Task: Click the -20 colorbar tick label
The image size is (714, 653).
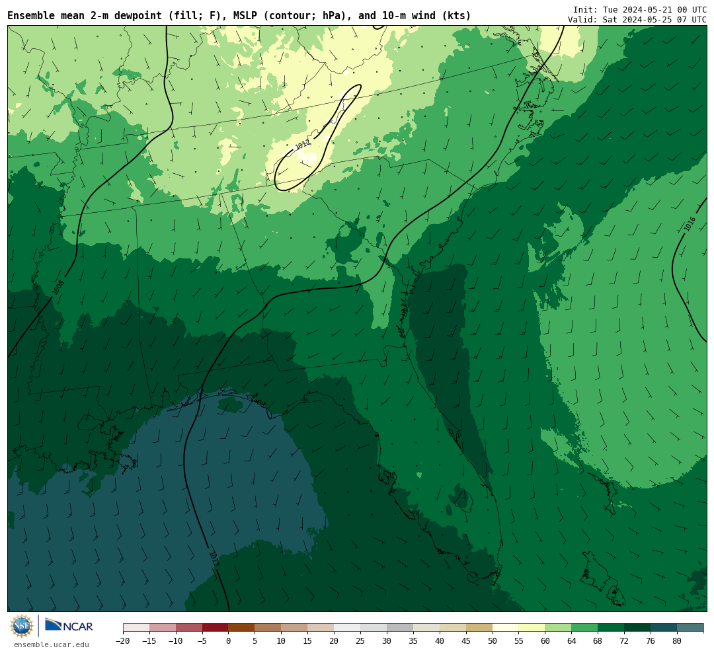Action: (x=123, y=641)
